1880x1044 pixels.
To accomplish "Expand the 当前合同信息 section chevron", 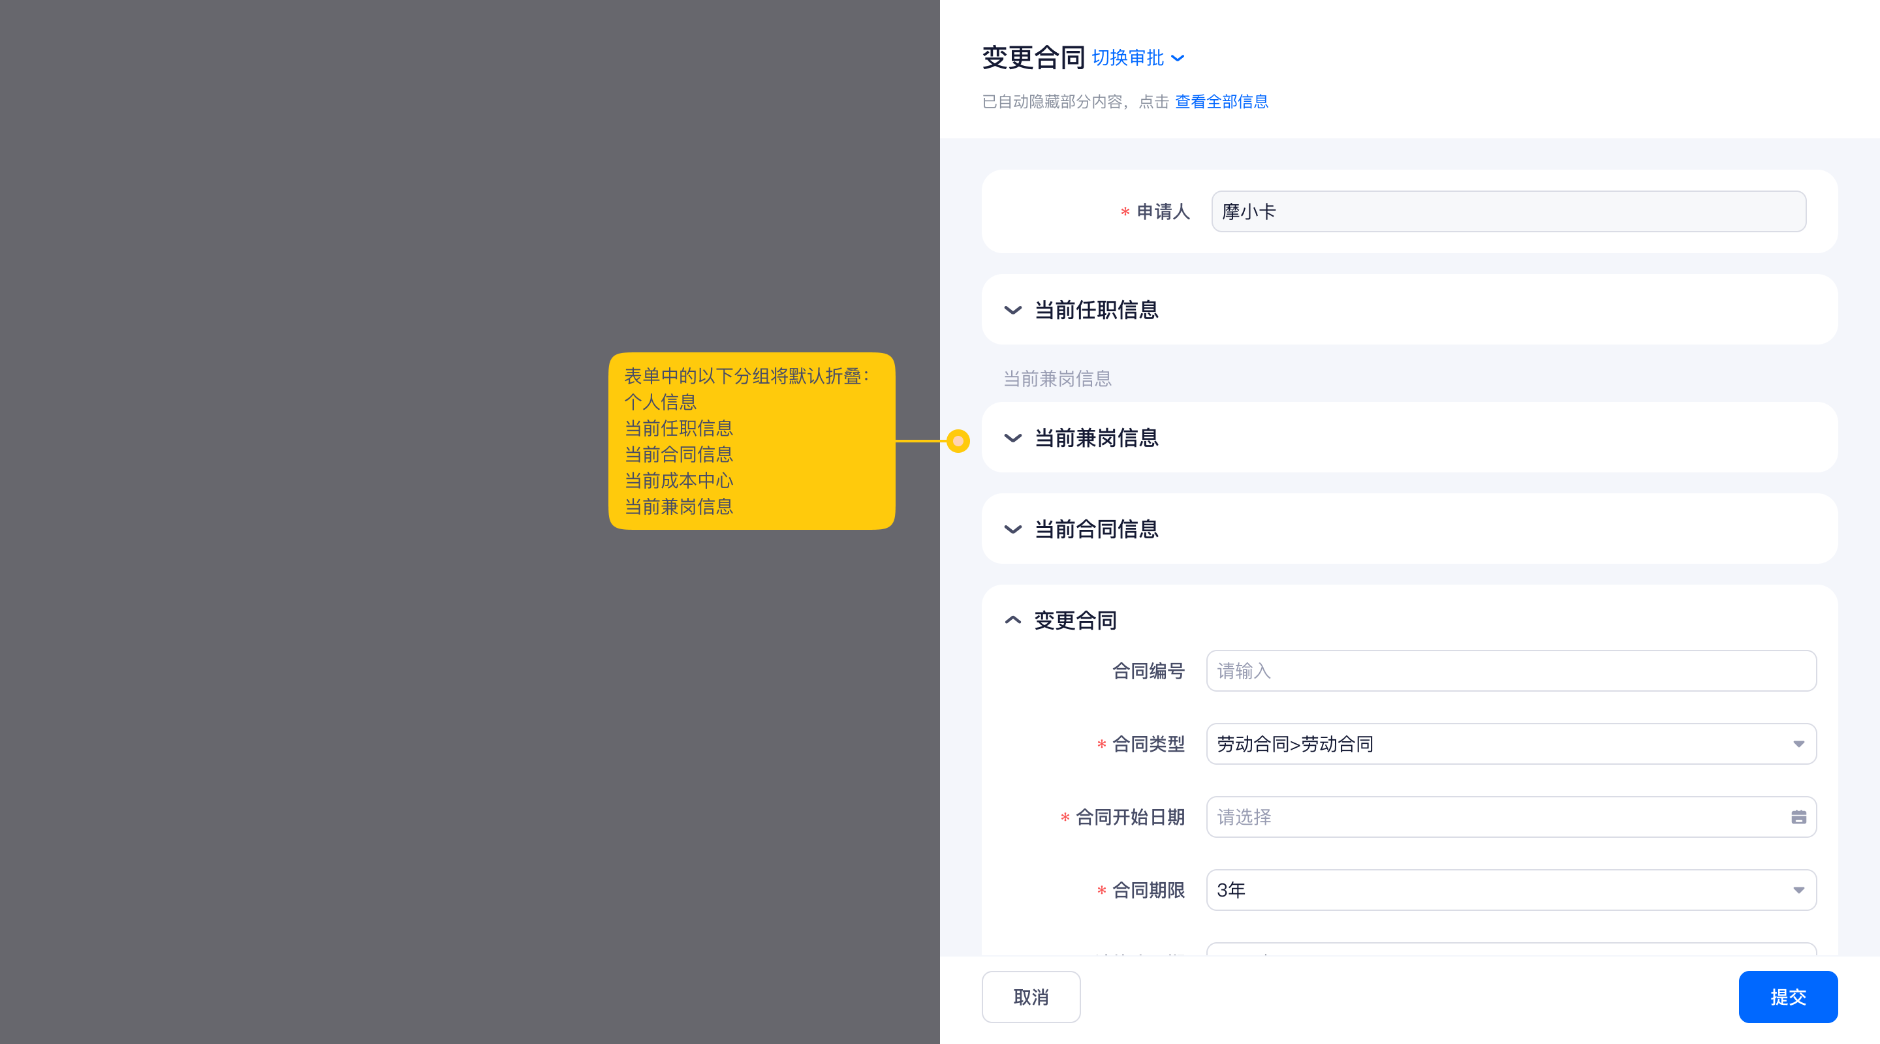I will [1012, 529].
